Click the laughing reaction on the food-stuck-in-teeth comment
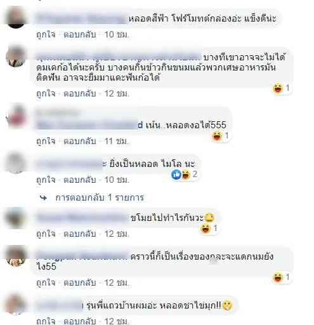 [x=278, y=88]
